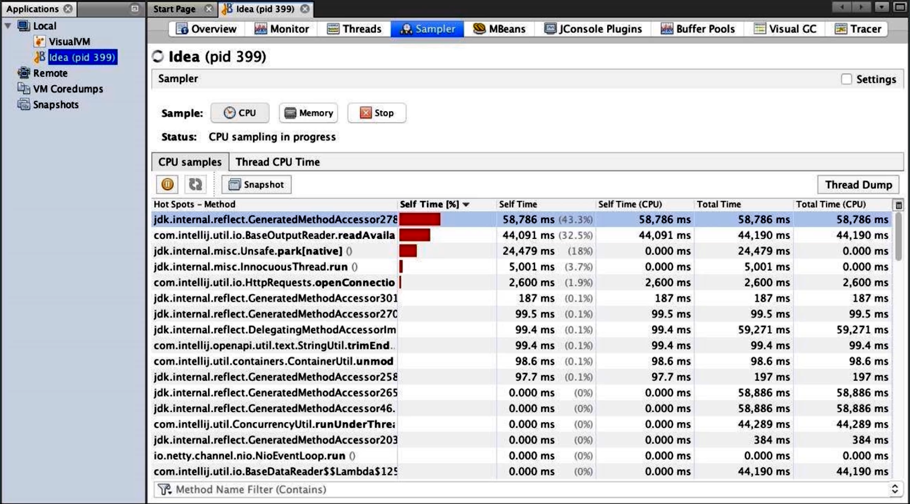Sort by Total Time (CPU) column

pos(843,204)
